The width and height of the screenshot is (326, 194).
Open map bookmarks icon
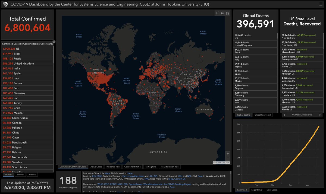(217, 13)
